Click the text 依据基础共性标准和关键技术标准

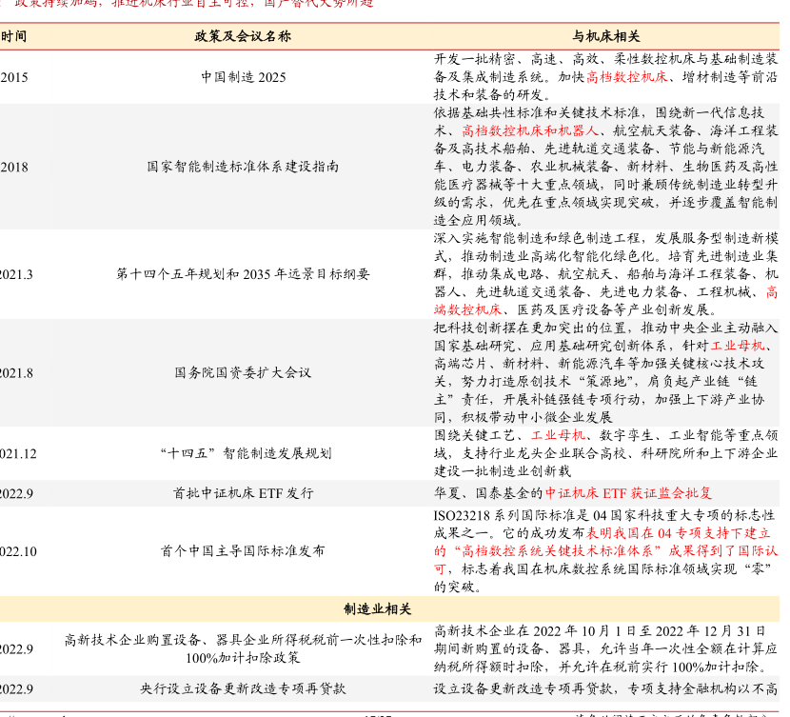(x=537, y=113)
